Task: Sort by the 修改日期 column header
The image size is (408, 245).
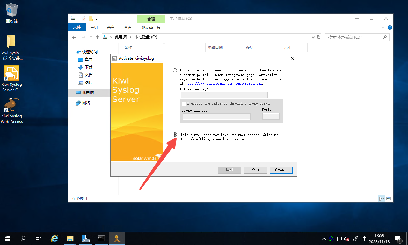Action: click(215, 47)
